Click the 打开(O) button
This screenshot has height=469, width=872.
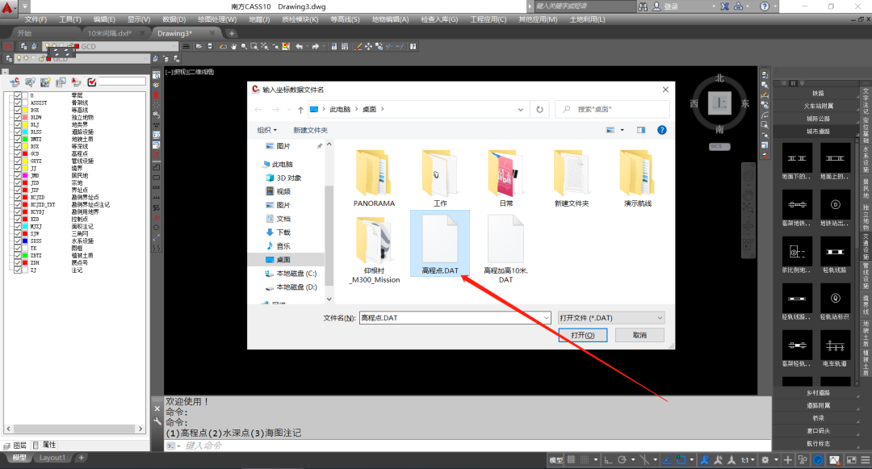[583, 335]
